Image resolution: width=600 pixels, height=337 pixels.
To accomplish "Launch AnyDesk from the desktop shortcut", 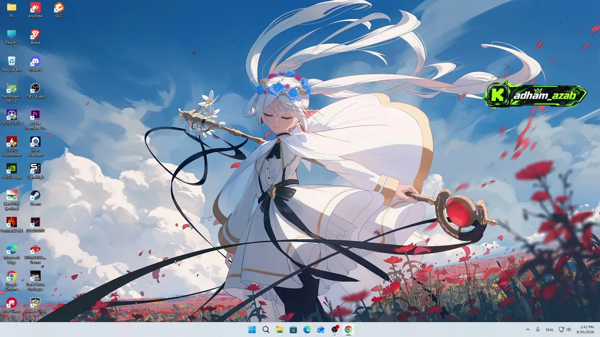I will (35, 10).
